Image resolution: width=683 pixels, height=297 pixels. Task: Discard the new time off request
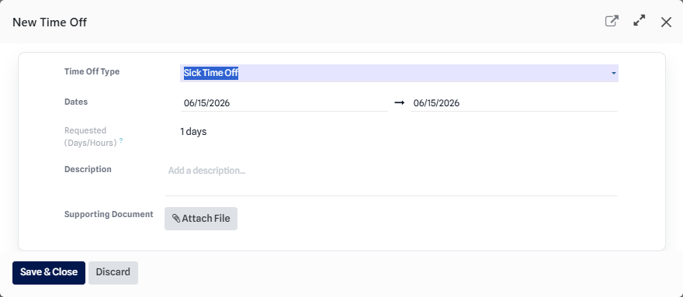(x=113, y=273)
